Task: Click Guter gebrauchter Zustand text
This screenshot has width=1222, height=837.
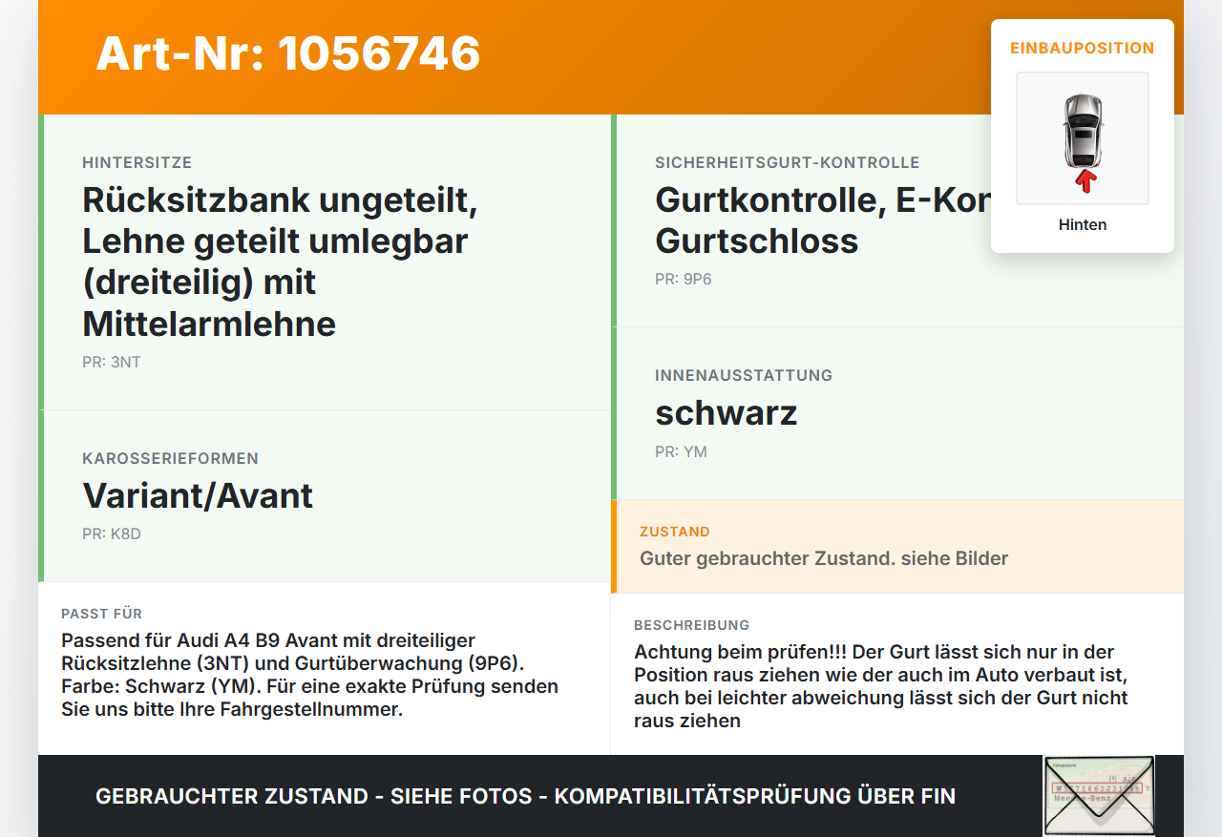Action: tap(824, 558)
